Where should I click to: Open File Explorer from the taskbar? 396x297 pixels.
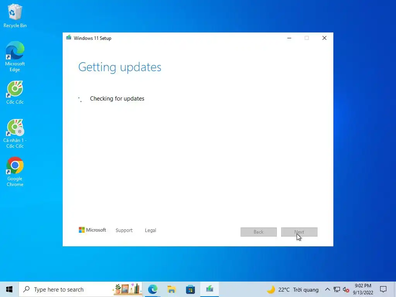click(171, 289)
